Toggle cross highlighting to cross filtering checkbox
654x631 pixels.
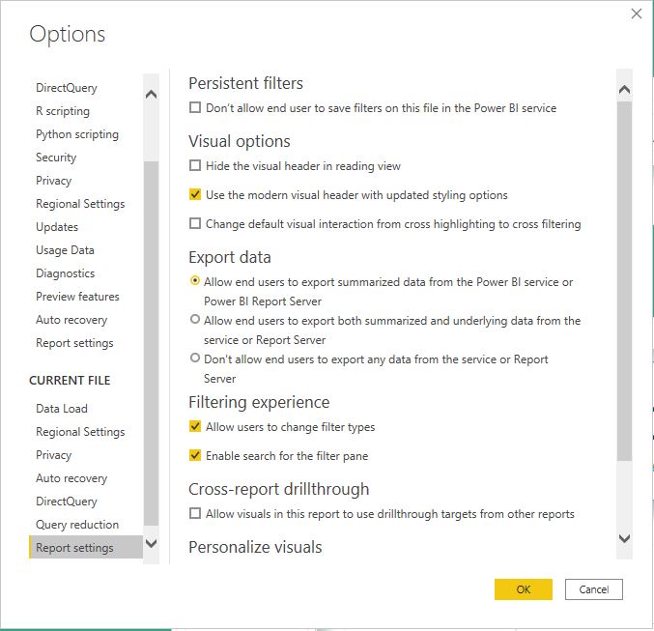coord(195,223)
